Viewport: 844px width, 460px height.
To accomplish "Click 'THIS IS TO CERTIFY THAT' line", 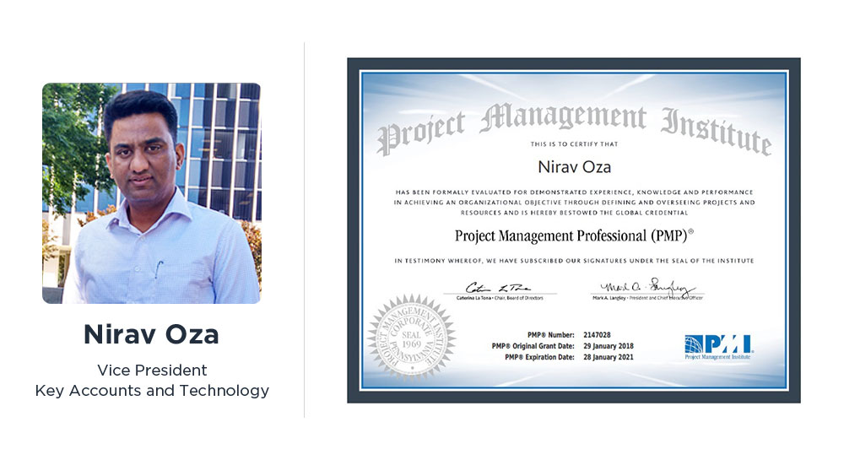I will (x=574, y=144).
